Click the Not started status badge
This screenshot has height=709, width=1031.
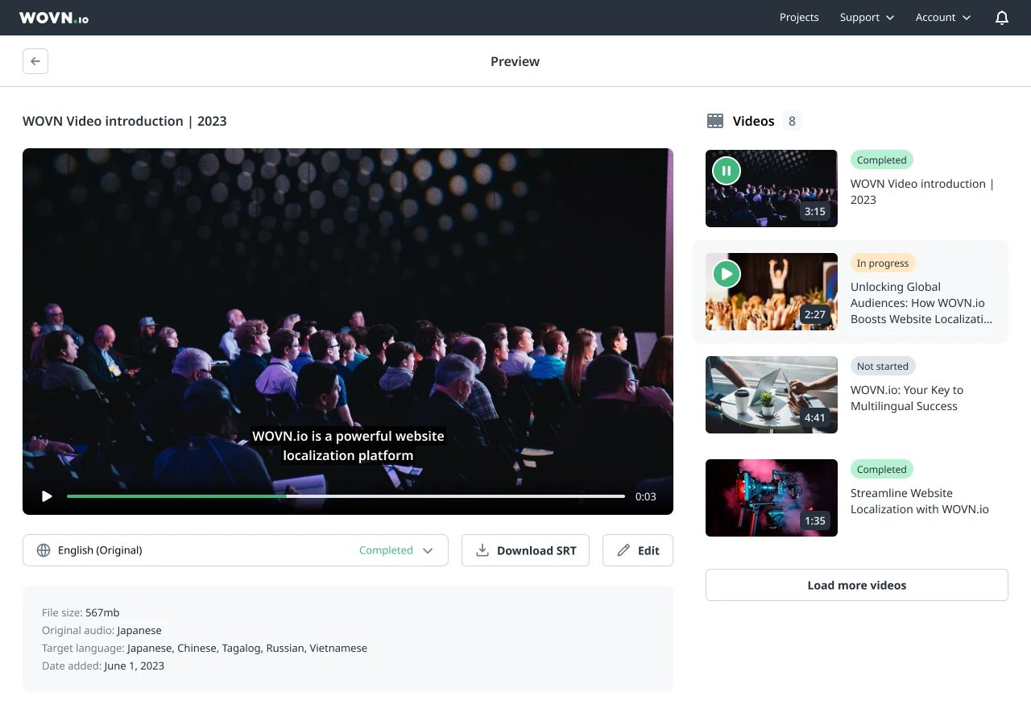click(x=883, y=366)
